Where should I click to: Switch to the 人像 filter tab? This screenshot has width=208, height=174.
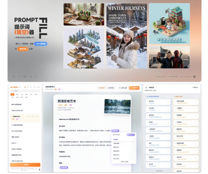[22, 94]
